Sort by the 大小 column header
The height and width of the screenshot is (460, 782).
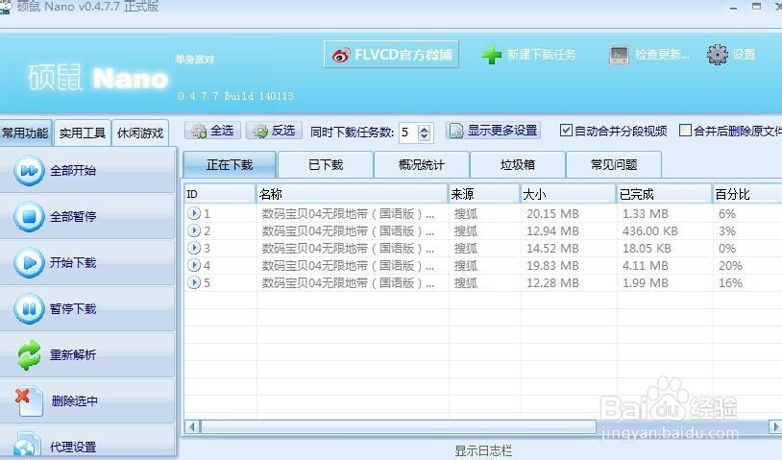pyautogui.click(x=568, y=194)
